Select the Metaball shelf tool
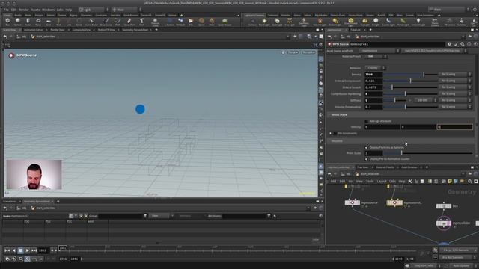This screenshot has height=269, width=479. [180, 22]
